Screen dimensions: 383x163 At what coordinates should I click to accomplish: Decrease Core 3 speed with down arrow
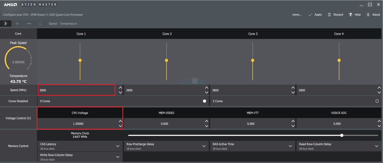(293, 92)
